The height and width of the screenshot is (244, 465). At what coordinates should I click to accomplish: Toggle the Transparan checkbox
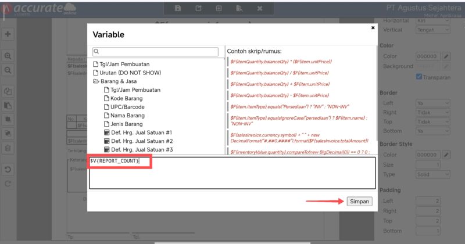[x=419, y=77]
